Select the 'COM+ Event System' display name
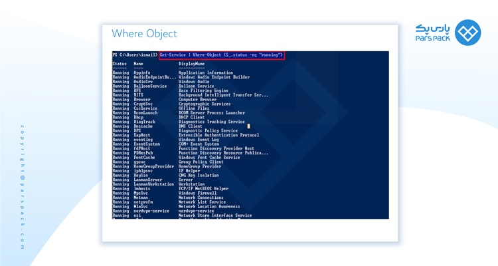 click(x=199, y=144)
